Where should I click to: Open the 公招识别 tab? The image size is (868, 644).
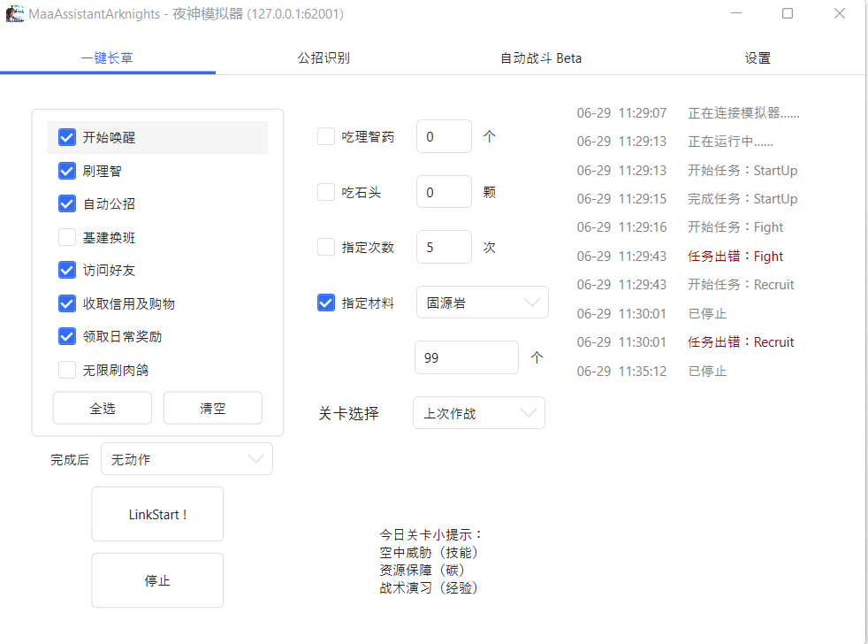click(324, 57)
